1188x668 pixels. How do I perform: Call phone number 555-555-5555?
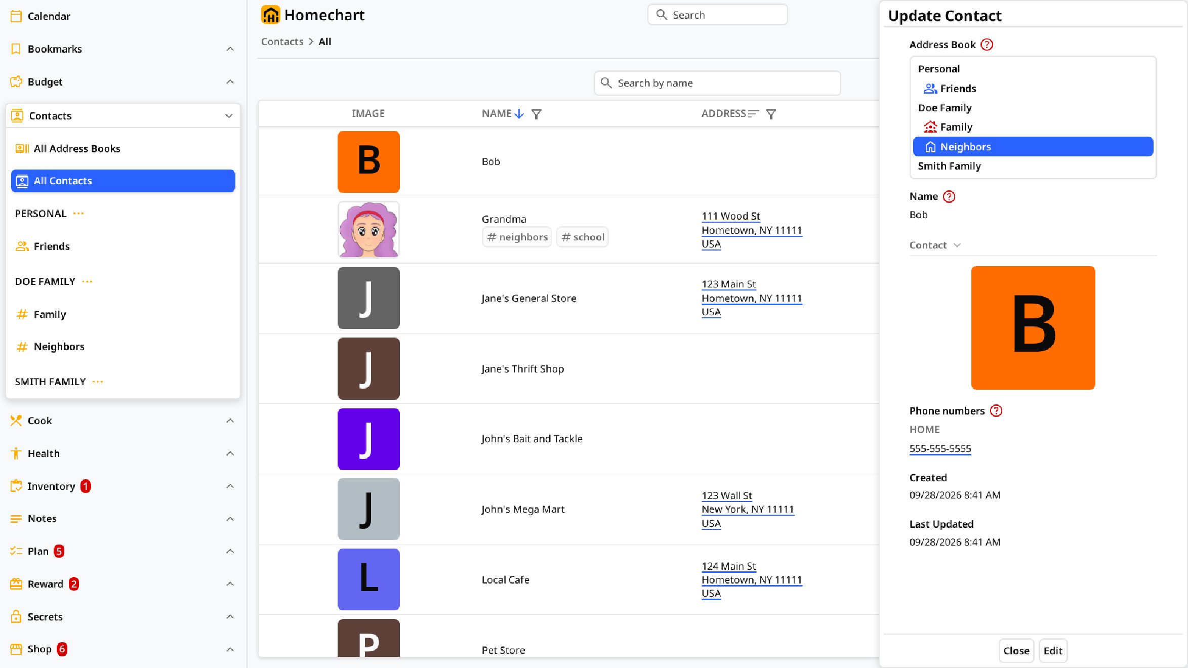940,449
